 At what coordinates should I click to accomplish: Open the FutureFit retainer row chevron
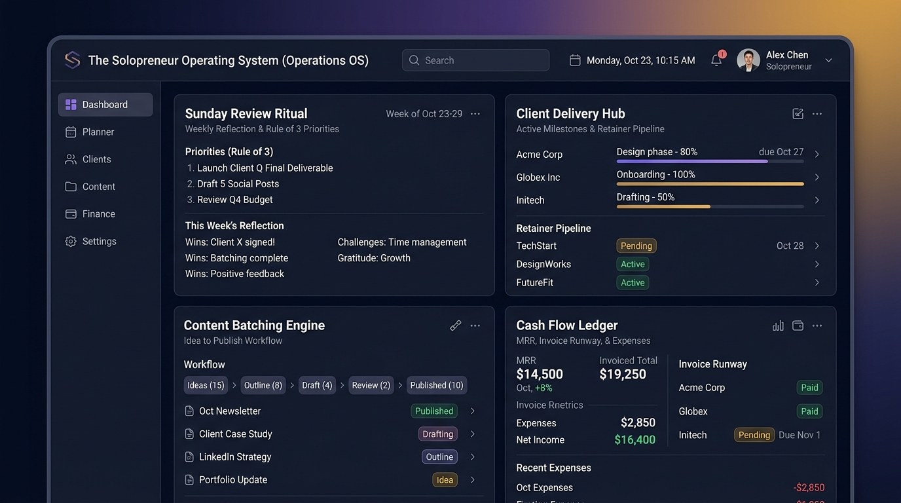pos(817,283)
